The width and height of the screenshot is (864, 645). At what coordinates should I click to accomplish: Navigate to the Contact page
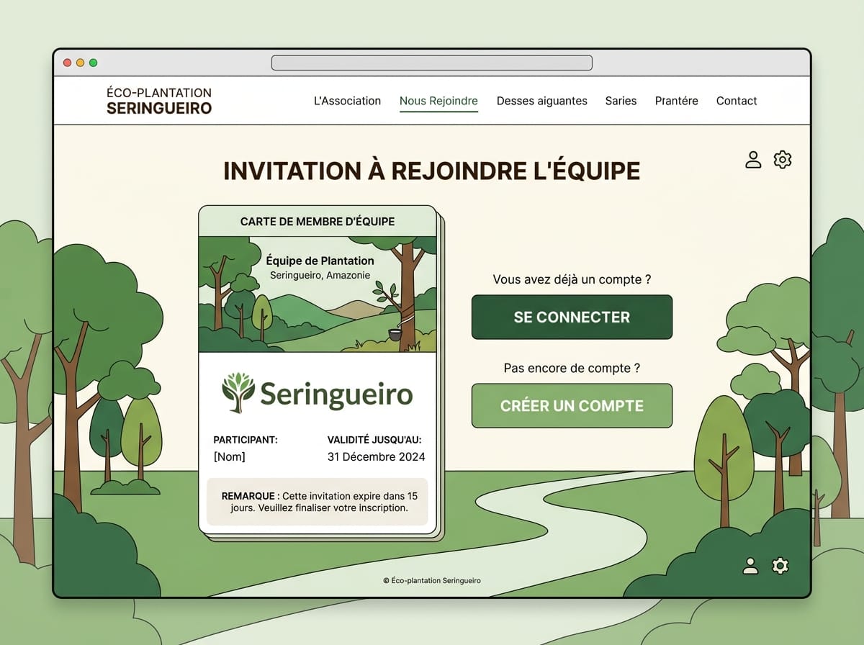(x=737, y=101)
